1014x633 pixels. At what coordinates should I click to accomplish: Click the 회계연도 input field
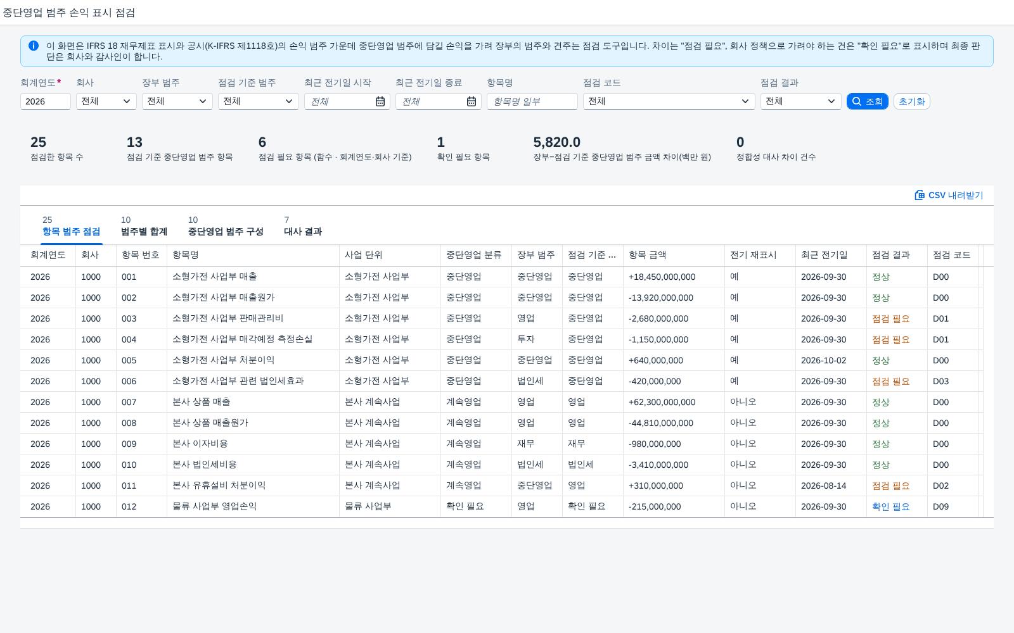click(46, 101)
